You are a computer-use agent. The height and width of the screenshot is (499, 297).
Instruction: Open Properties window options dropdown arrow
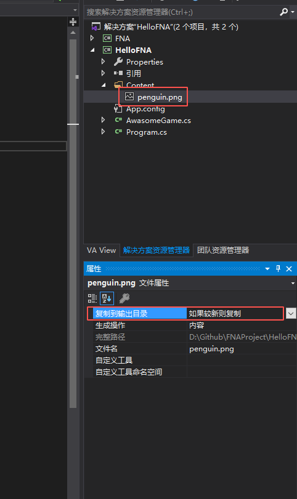click(267, 269)
